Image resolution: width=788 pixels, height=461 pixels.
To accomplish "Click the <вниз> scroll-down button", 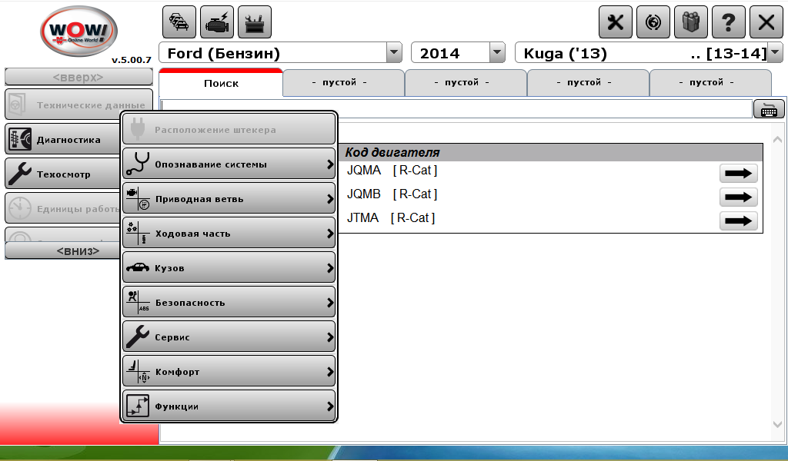I will [62, 250].
